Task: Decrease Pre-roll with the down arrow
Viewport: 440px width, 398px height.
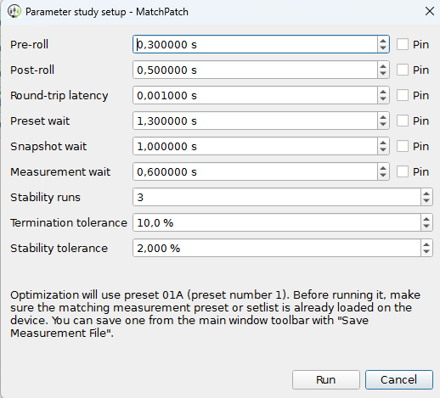Action: 383,48
